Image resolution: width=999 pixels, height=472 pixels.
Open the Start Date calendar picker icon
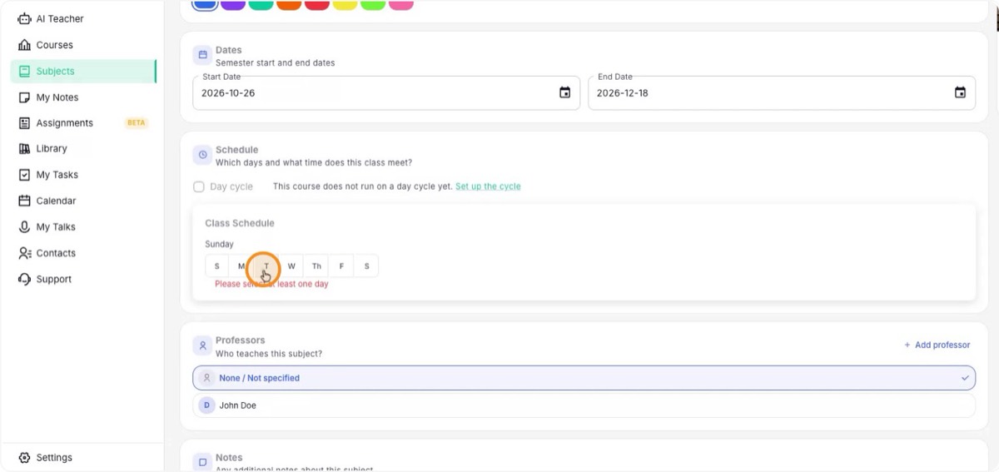coord(564,92)
